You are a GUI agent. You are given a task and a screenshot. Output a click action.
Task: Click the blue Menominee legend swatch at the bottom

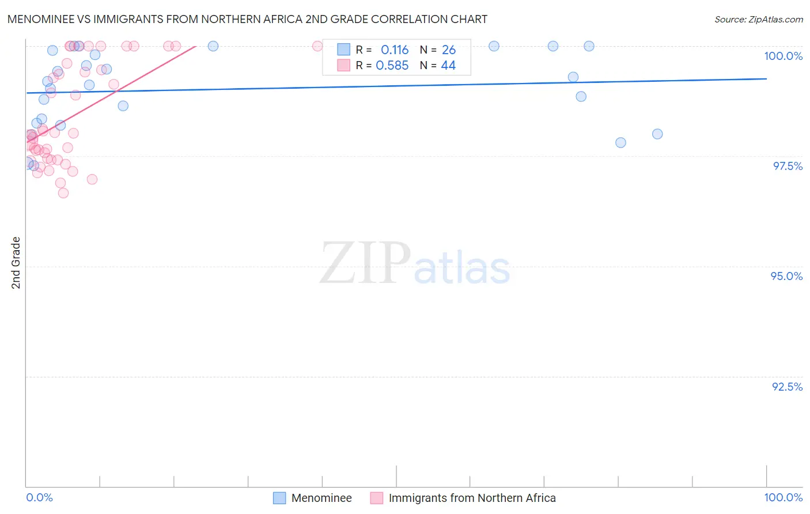click(x=279, y=498)
